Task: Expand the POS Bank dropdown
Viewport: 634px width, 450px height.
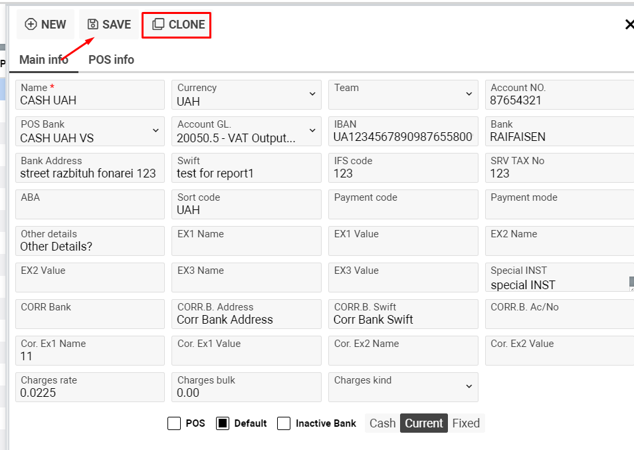Action: point(156,131)
